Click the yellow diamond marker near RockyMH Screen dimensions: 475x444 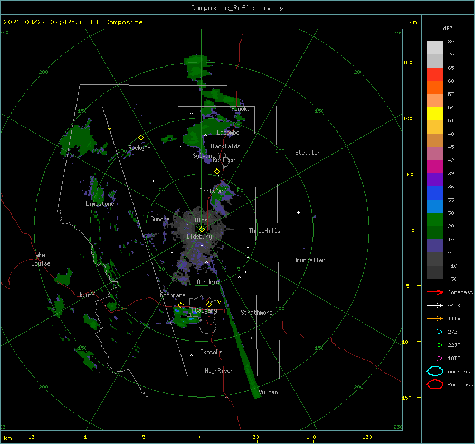click(x=141, y=138)
